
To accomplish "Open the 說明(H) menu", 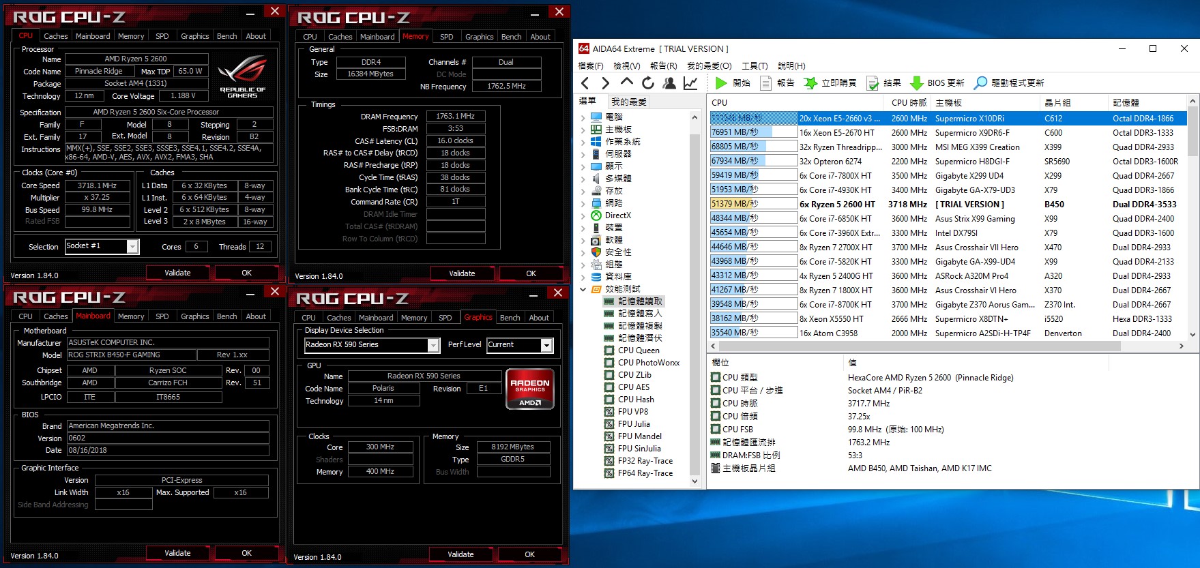I will click(791, 66).
